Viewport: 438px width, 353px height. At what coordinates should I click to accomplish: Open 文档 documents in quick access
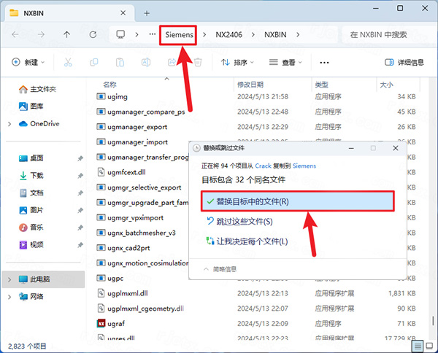point(31,193)
